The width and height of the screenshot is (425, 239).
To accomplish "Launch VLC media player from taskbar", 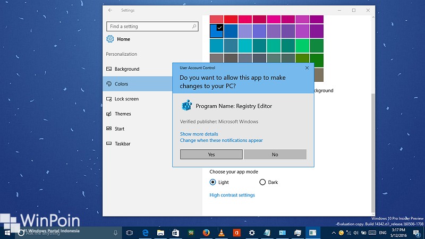I will (x=222, y=233).
